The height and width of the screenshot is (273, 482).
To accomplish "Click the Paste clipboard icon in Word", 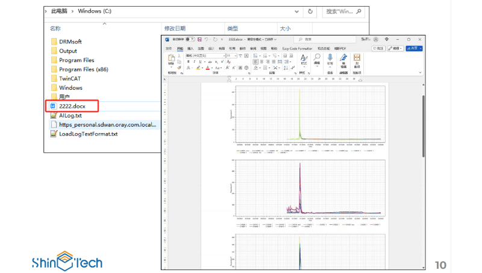I will [x=171, y=57].
